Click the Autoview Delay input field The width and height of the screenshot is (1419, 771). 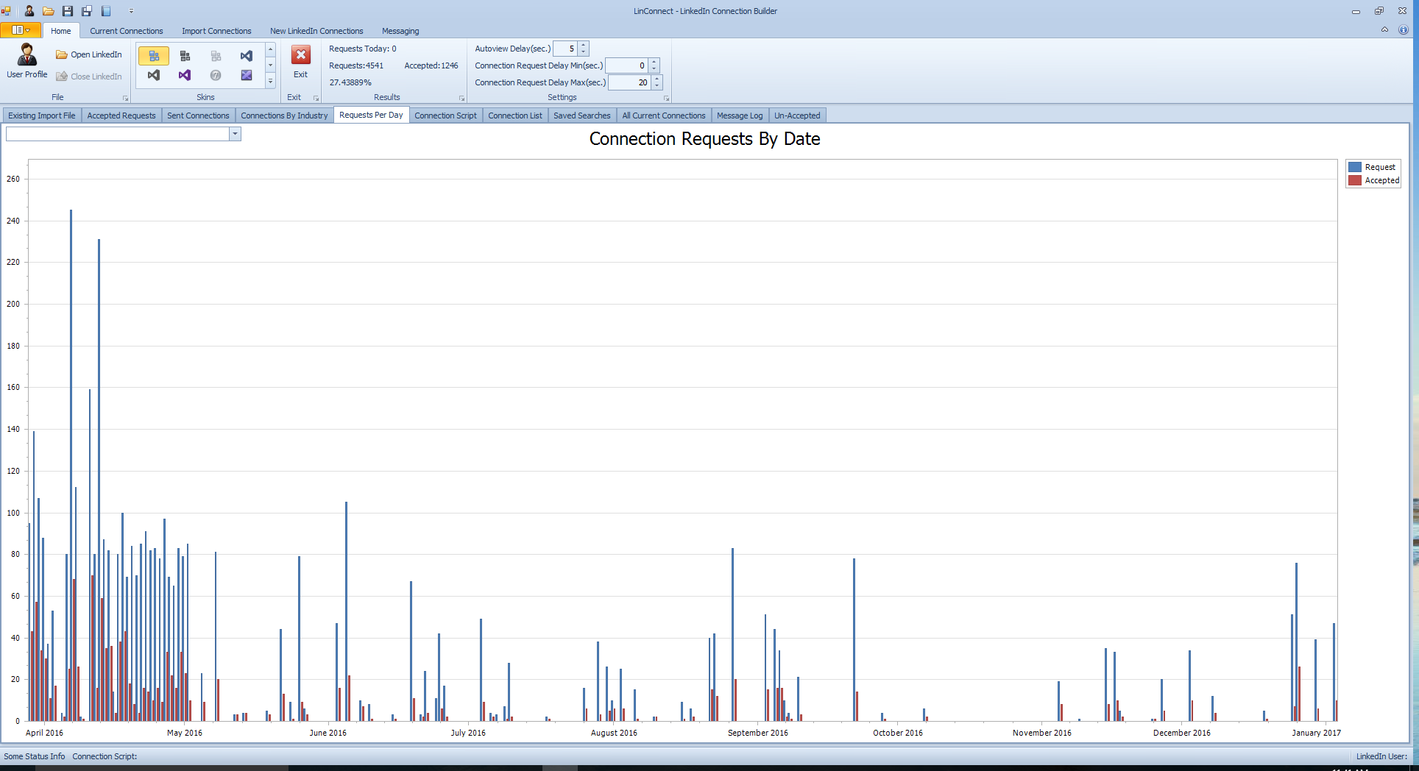(565, 49)
